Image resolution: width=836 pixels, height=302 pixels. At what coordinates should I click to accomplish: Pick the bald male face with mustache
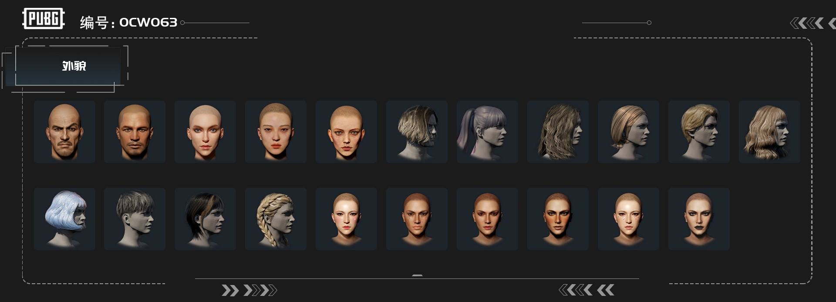click(64, 132)
